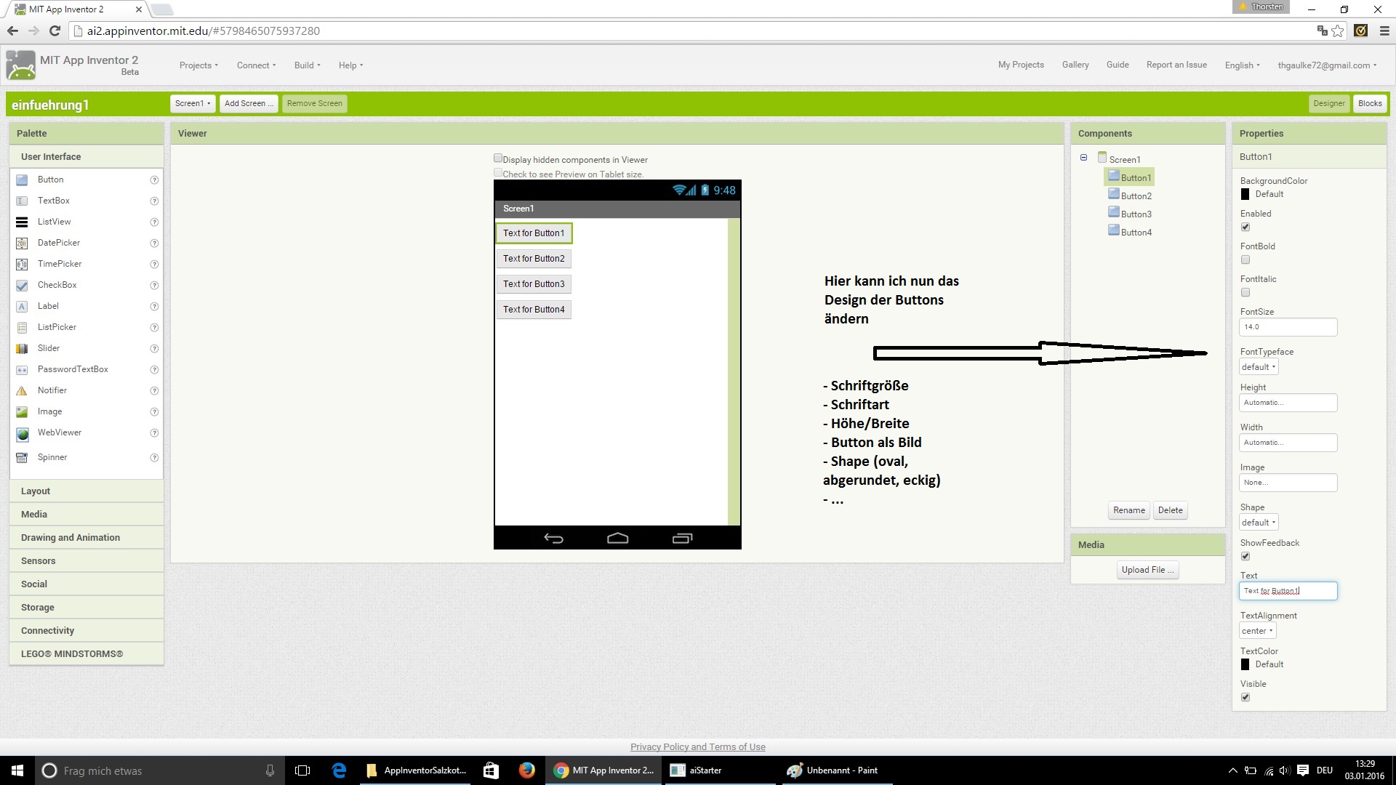Open the English language dropdown
The height and width of the screenshot is (785, 1396).
point(1242,65)
